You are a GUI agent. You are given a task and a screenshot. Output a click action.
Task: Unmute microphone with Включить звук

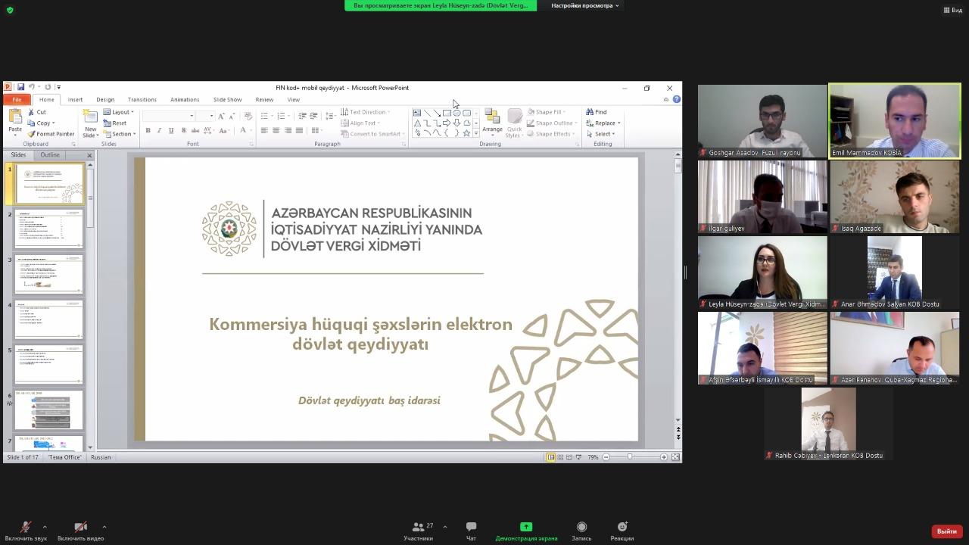(x=26, y=531)
